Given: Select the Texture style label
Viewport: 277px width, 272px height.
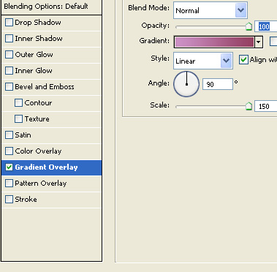Looking at the screenshot, I should (x=37, y=119).
